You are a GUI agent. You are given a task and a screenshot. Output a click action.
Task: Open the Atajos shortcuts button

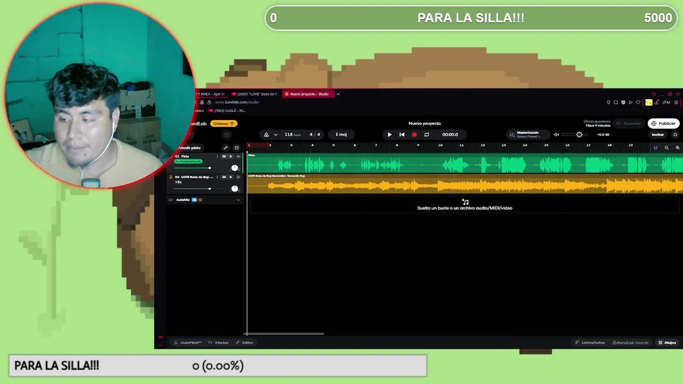667,342
